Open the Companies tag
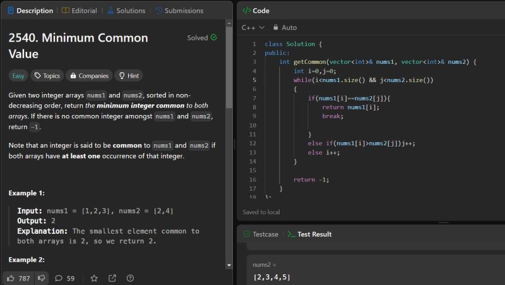This screenshot has width=505, height=285. [x=89, y=76]
